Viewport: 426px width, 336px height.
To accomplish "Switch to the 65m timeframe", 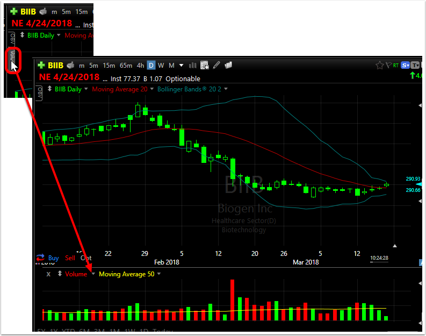I will pos(126,66).
